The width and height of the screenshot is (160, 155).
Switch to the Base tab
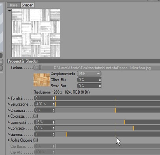pos(14,5)
